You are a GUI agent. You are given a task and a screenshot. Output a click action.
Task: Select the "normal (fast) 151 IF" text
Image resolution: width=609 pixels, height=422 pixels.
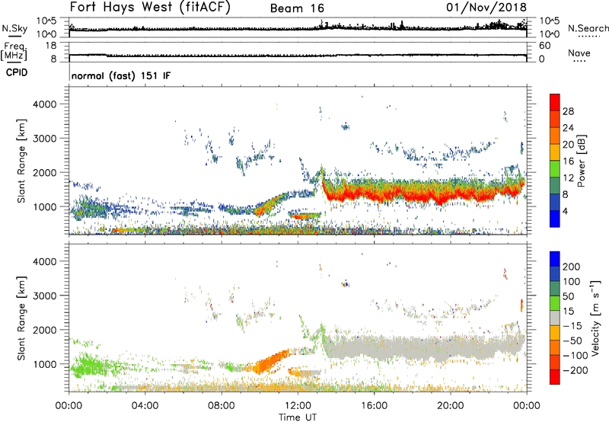tap(121, 75)
